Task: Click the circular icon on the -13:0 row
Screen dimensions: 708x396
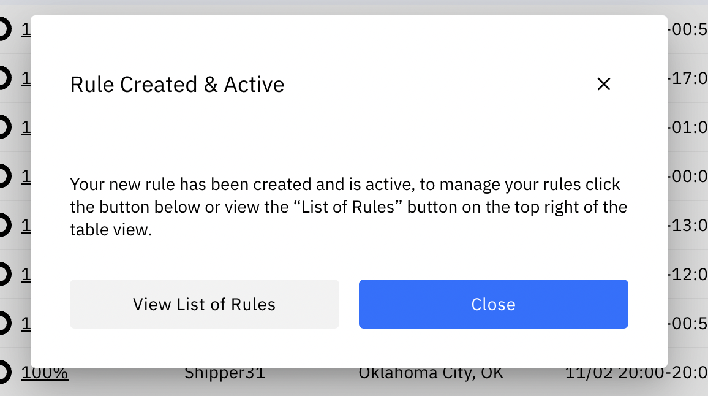Action: click(x=3, y=226)
